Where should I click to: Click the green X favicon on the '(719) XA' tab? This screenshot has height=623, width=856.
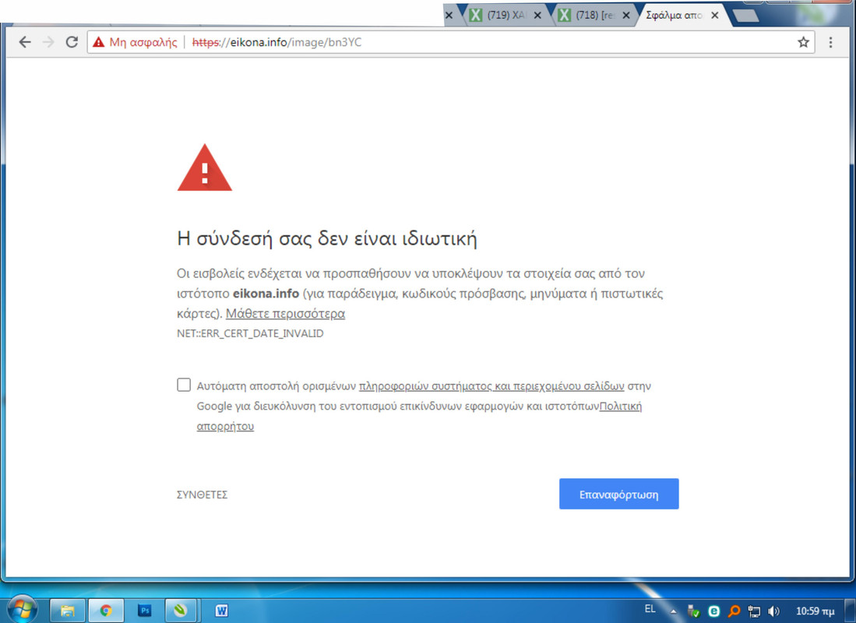click(x=475, y=15)
